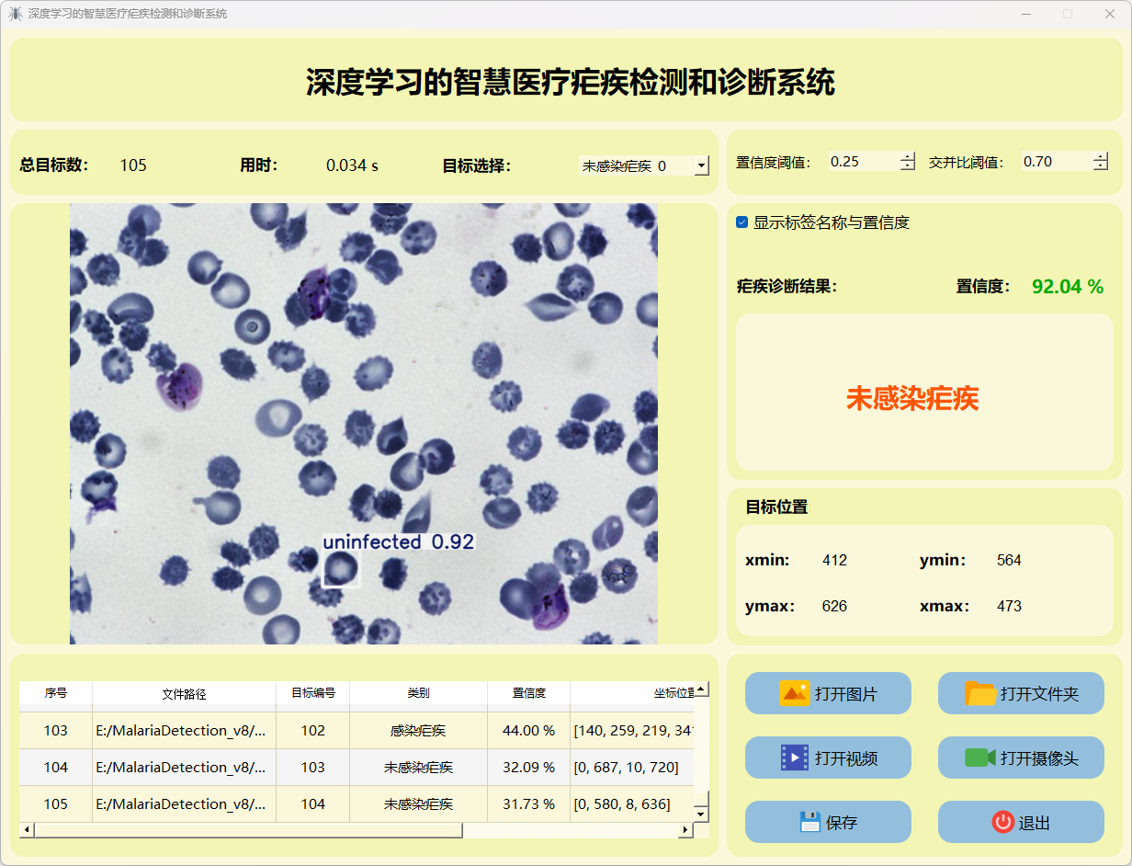Increase the 置信度阈值 value with up arrow
Screen dimensions: 1132x866
908,157
